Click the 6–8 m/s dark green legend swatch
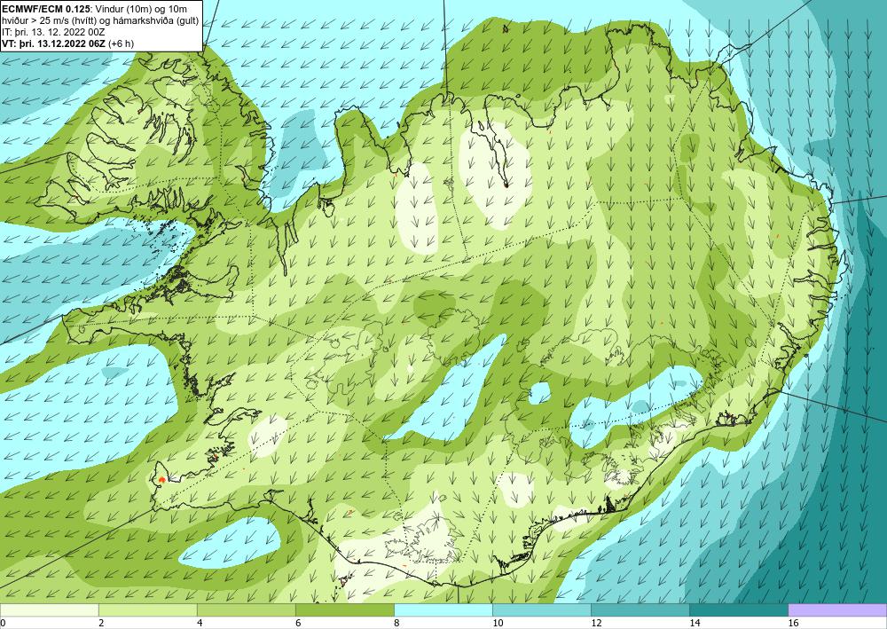Screen dimensions: 887x629 (x=344, y=609)
